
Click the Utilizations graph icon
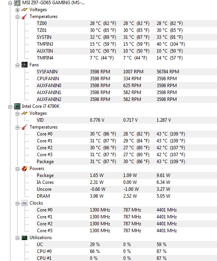pyautogui.click(x=25, y=238)
